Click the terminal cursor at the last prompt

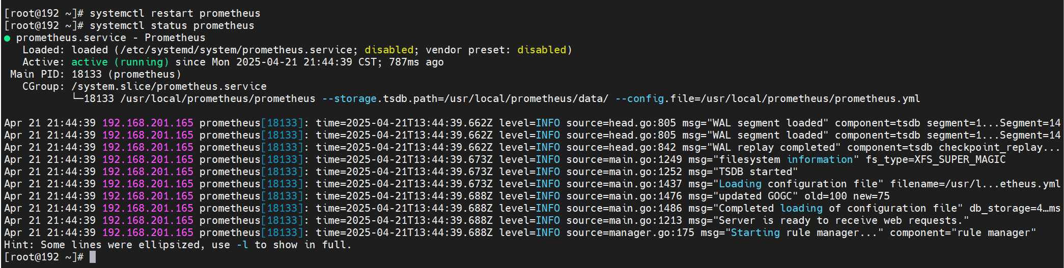click(93, 257)
